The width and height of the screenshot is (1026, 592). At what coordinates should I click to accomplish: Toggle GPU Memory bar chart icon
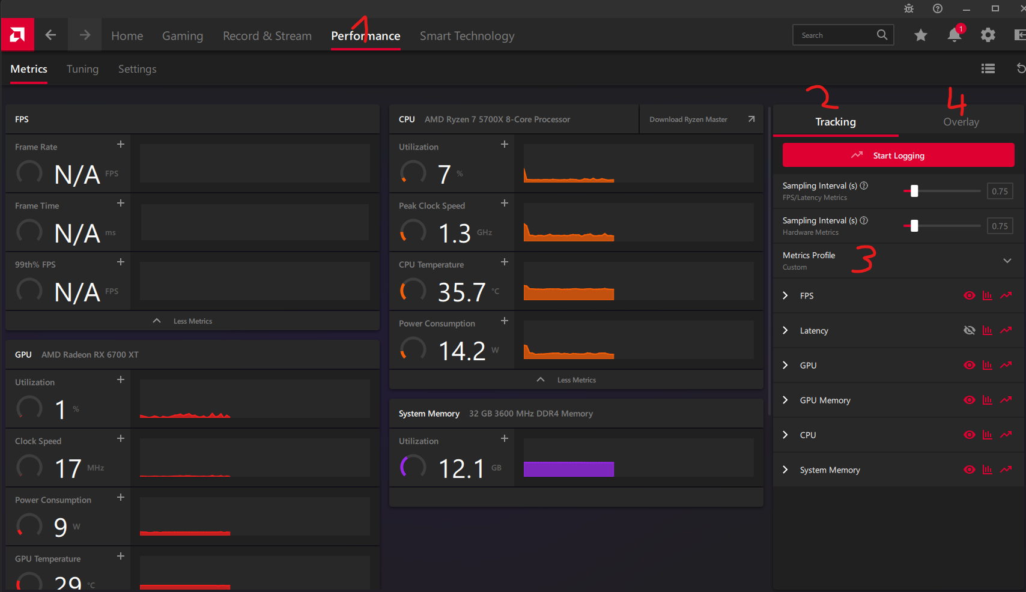coord(987,400)
